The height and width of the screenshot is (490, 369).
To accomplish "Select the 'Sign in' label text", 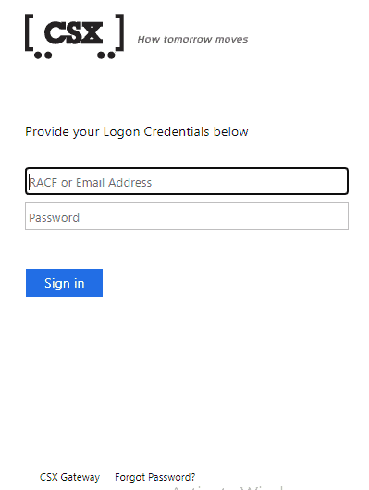I will [x=65, y=284].
